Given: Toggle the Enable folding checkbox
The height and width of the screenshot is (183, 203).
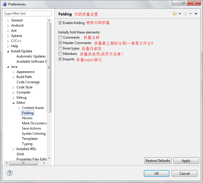Looking at the screenshot, I should 60,23.
